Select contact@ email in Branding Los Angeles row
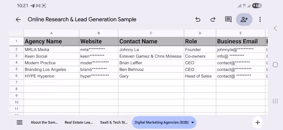This screenshot has width=283, height=130. coord(241,69)
